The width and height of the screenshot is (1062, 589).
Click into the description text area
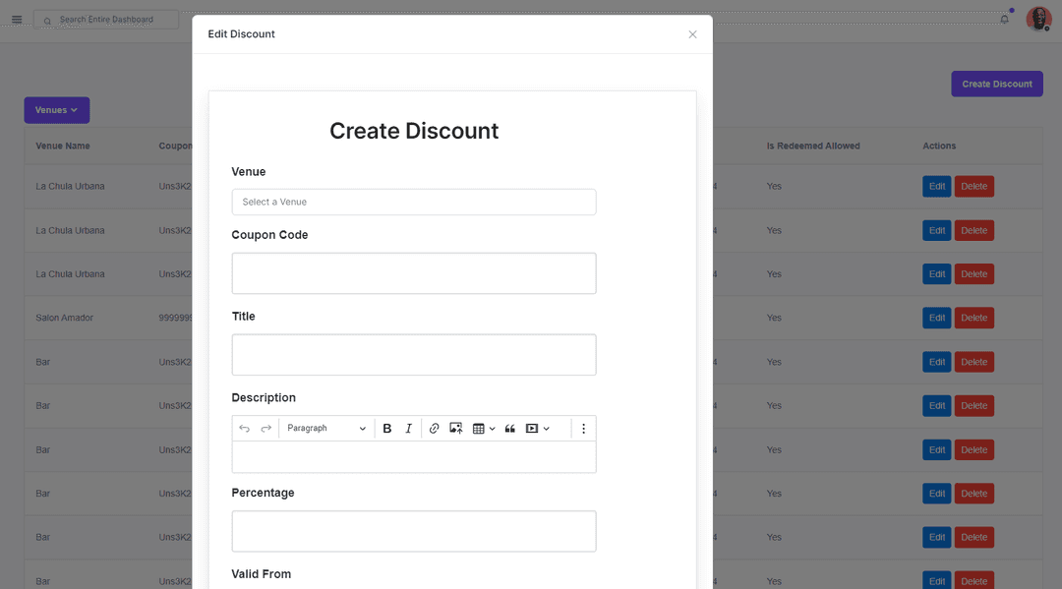tap(414, 457)
